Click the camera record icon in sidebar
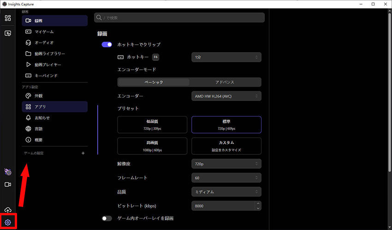 pyautogui.click(x=7, y=184)
